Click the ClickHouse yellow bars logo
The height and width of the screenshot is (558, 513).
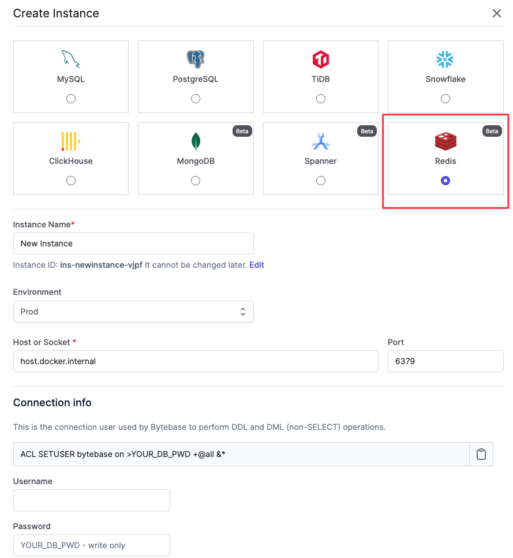pyautogui.click(x=71, y=141)
